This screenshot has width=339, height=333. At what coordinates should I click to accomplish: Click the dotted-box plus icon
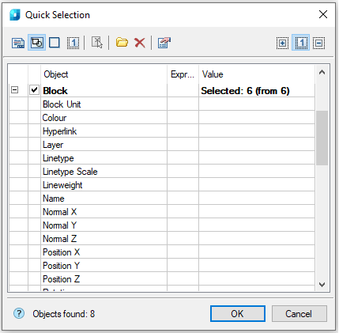coord(282,43)
